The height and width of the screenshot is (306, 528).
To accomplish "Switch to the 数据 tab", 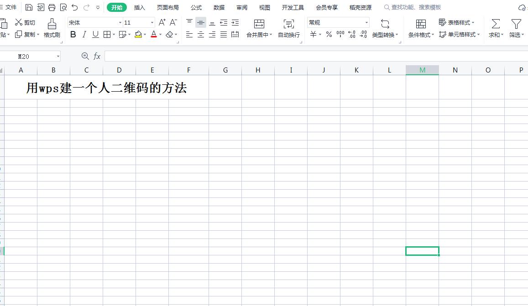I will tap(219, 7).
